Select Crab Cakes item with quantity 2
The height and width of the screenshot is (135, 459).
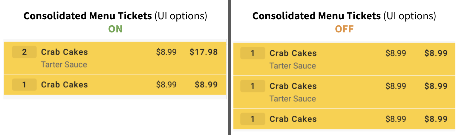(64, 52)
